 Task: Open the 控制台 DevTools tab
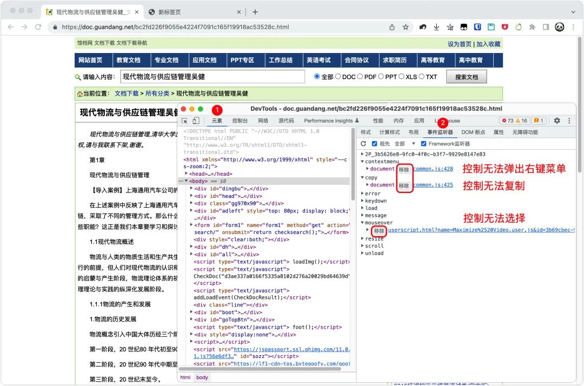pos(240,121)
